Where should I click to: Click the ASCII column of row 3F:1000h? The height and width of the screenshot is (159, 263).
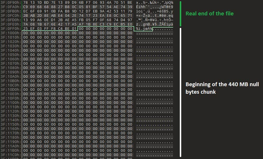[154, 33]
